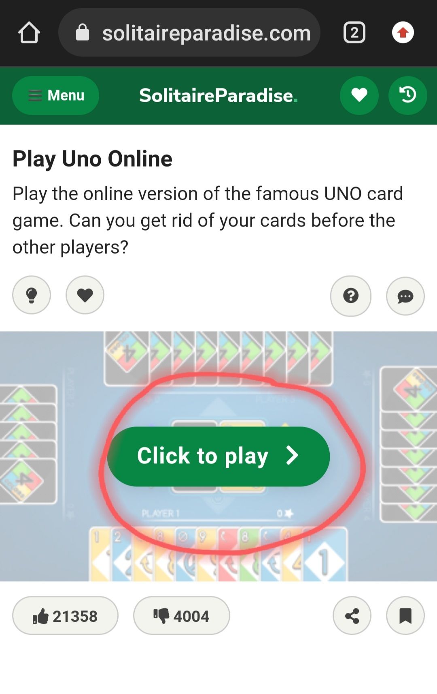Click the lightbulb tips icon

pos(32,295)
